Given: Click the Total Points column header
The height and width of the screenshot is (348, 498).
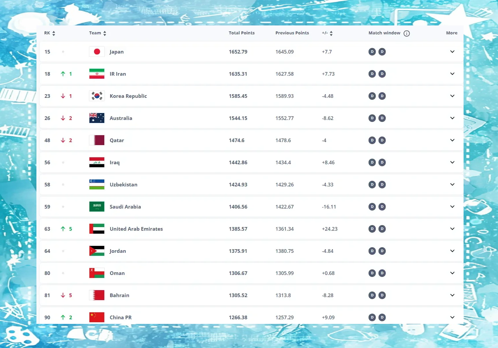Looking at the screenshot, I should tap(242, 33).
